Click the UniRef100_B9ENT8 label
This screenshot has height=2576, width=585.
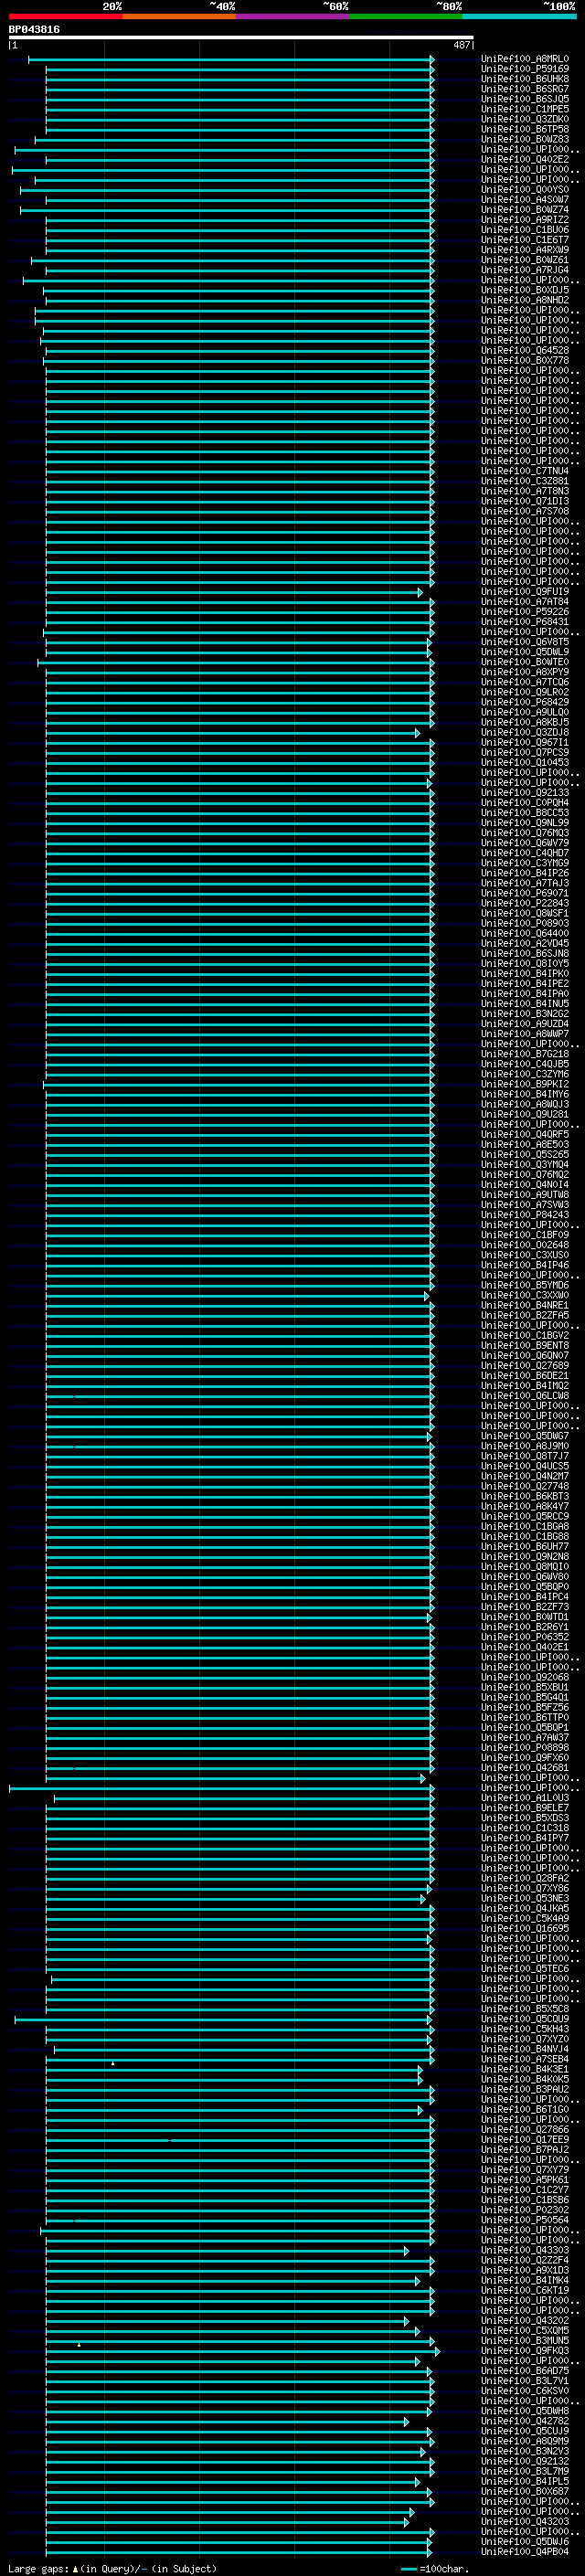[x=524, y=1345]
